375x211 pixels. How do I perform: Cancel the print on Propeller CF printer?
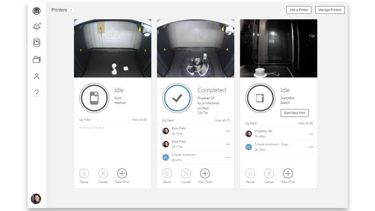coord(186,173)
